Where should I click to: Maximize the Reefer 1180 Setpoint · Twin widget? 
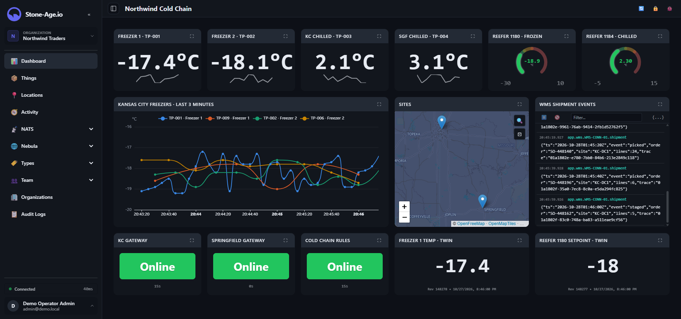click(x=660, y=240)
